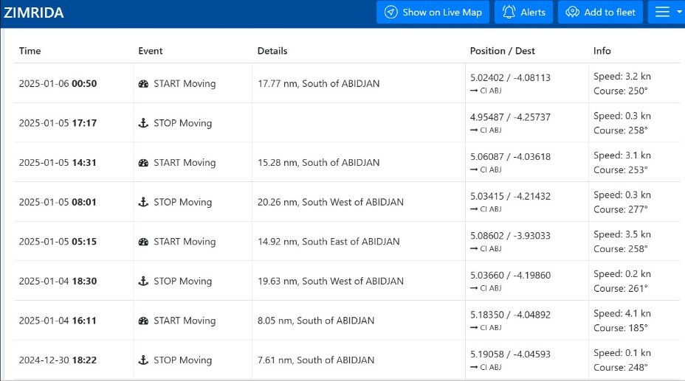Click the speedometer icon in 2025-01-05 05:15 row
685x381 pixels.
(143, 242)
